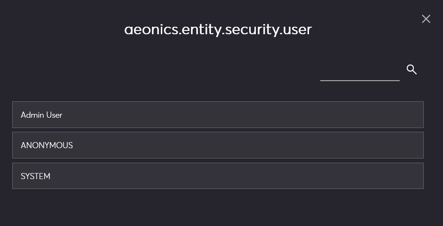Choose the ANONYMOUS user row
This screenshot has height=226, width=443.
pos(218,145)
